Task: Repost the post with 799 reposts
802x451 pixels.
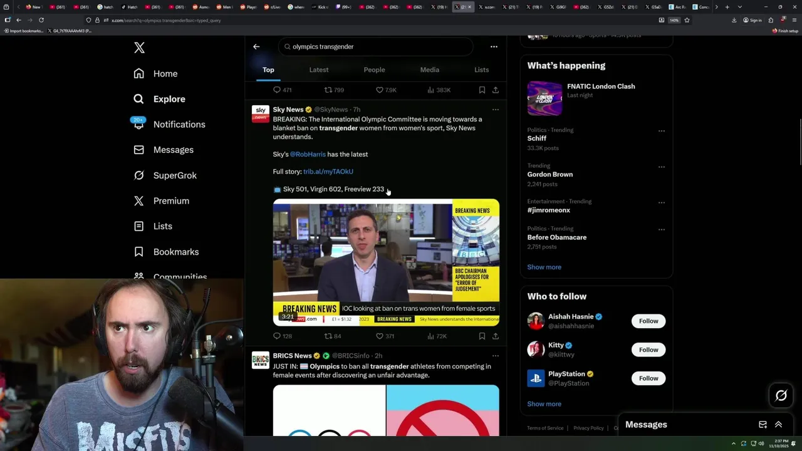Action: click(334, 90)
